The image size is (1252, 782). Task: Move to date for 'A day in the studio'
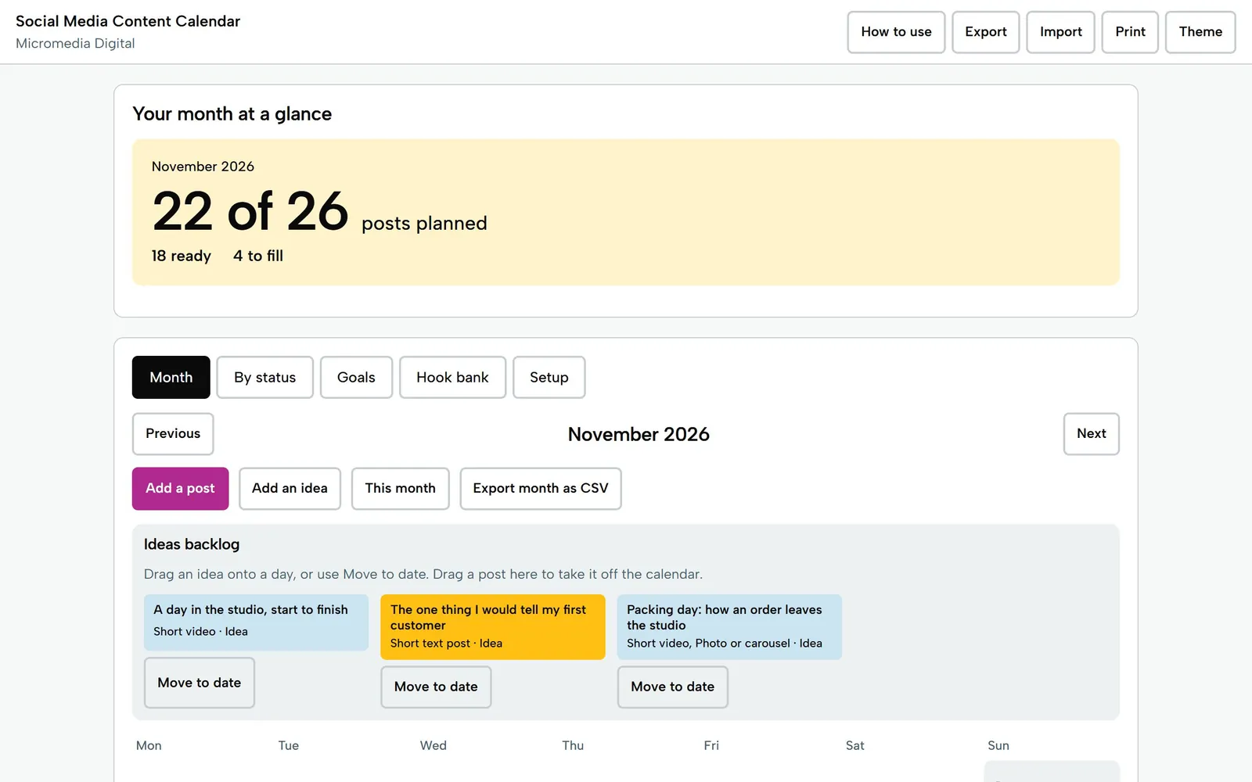(x=200, y=683)
